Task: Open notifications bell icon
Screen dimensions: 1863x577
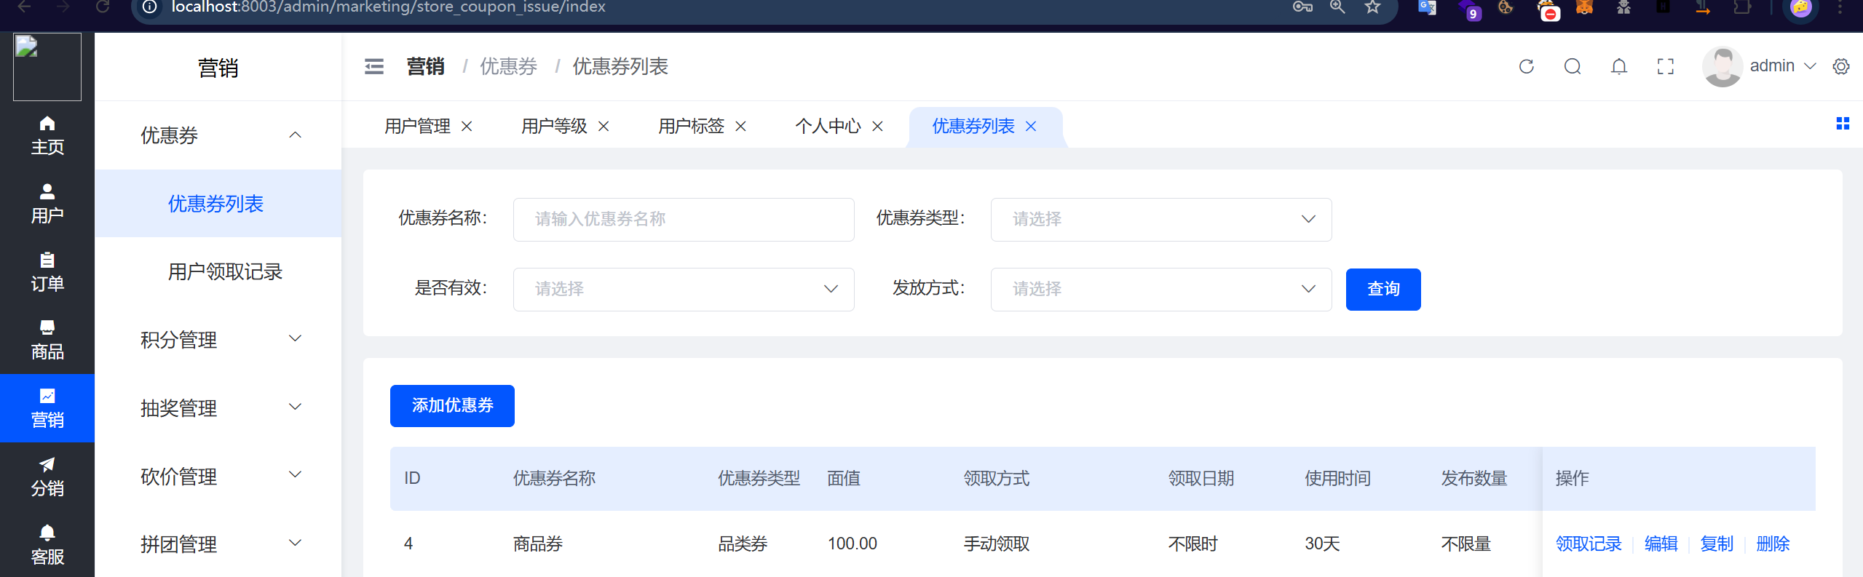Action: coord(1619,67)
